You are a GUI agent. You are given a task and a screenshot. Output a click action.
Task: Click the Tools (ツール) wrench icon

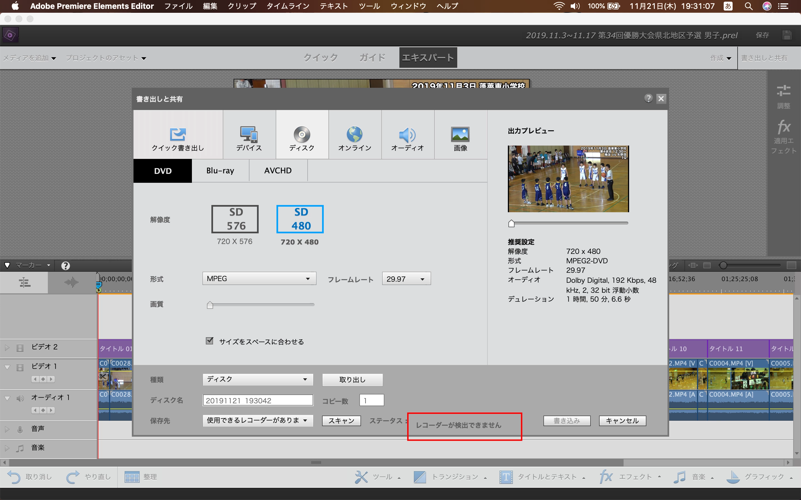[x=361, y=477]
